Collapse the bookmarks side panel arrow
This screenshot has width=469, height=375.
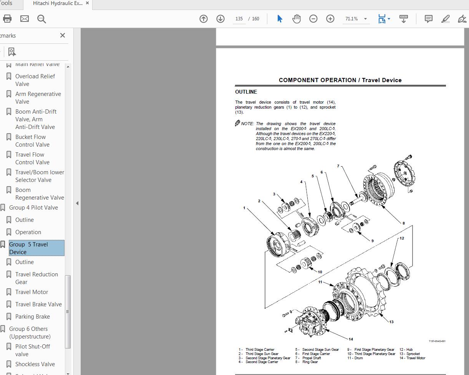pyautogui.click(x=77, y=203)
